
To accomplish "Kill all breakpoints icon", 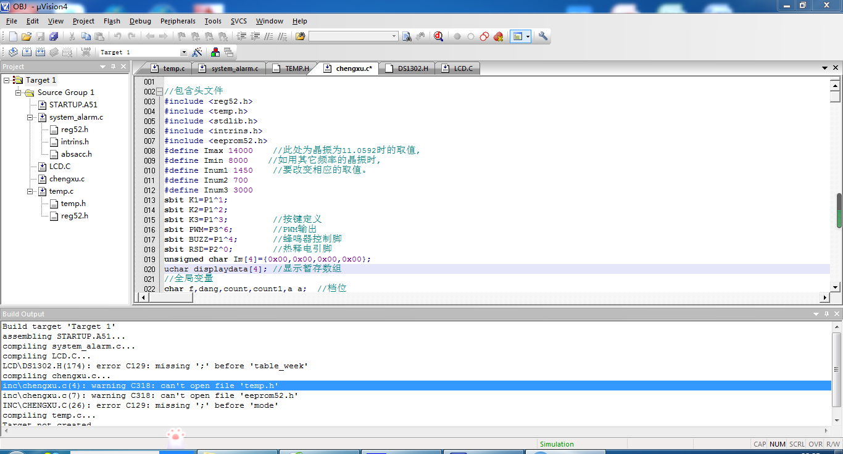I will [498, 36].
